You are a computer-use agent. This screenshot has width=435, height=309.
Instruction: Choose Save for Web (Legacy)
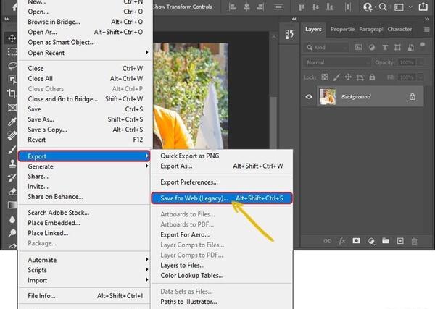point(222,198)
